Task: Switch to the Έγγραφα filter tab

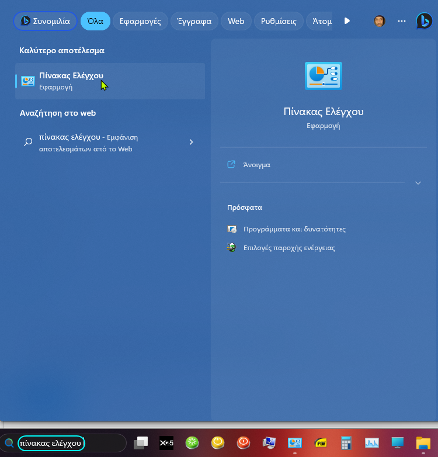Action: (x=194, y=21)
